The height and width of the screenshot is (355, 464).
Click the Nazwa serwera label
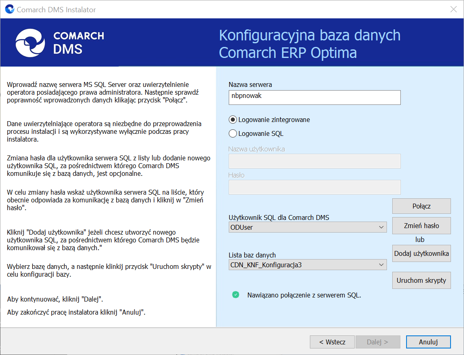[250, 84]
